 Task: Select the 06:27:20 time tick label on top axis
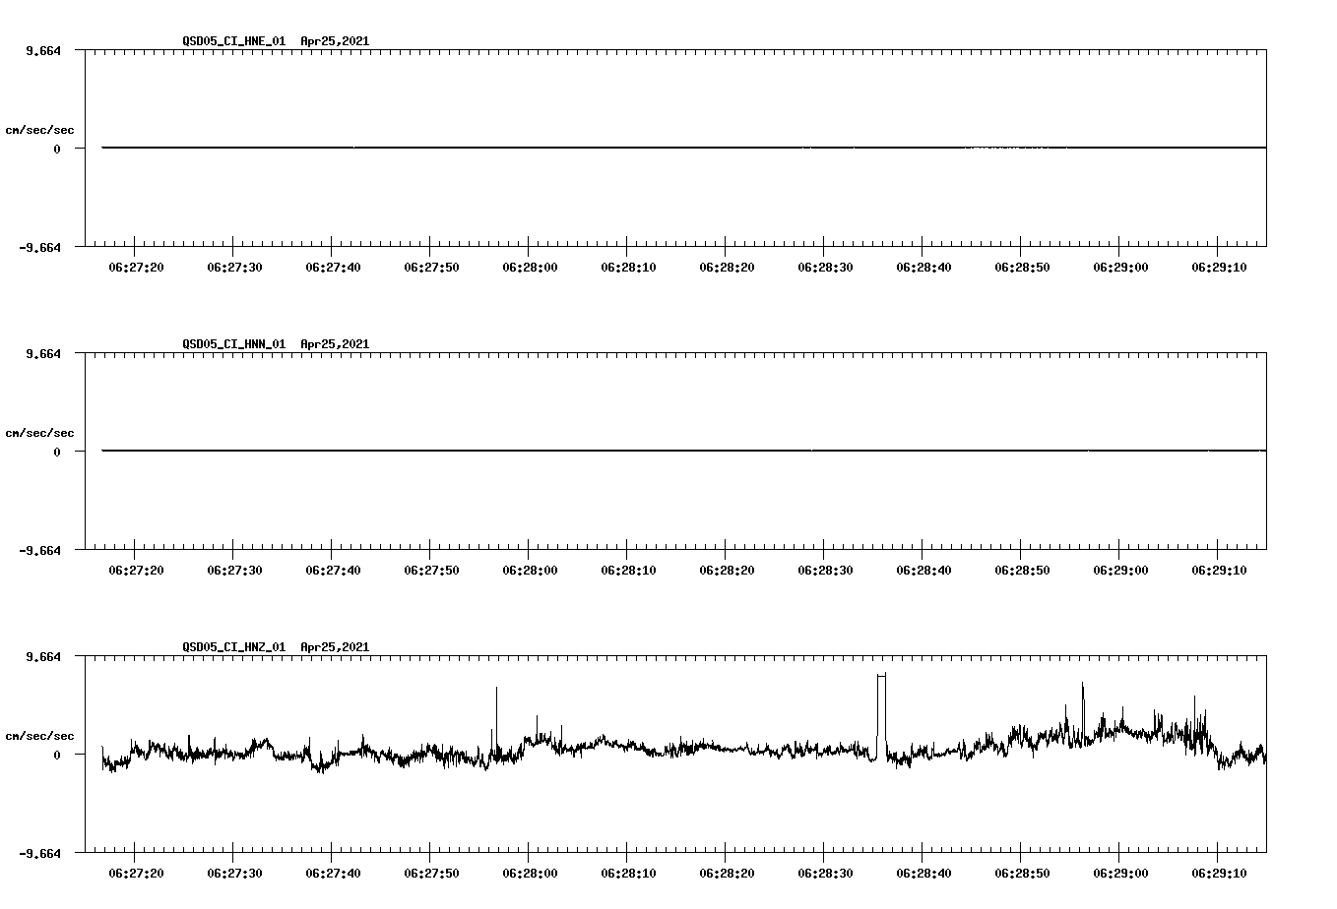click(x=138, y=265)
